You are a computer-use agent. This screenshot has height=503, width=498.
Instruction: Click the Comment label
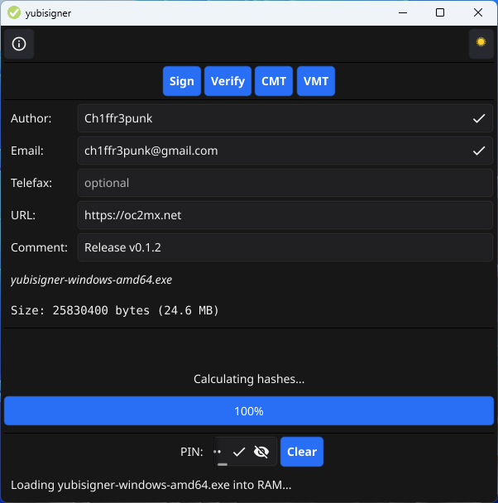(x=39, y=247)
